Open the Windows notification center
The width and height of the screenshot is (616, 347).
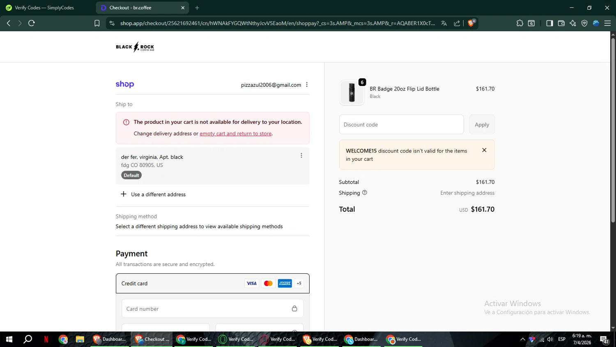click(605, 339)
